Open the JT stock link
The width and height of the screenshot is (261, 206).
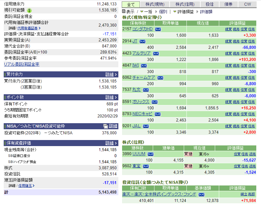click(135, 41)
